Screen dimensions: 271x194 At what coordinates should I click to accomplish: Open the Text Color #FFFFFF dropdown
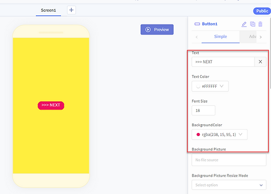tap(210, 86)
